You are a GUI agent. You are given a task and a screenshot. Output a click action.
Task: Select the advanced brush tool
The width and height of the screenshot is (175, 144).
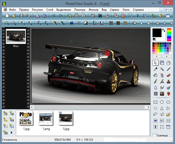(162, 81)
